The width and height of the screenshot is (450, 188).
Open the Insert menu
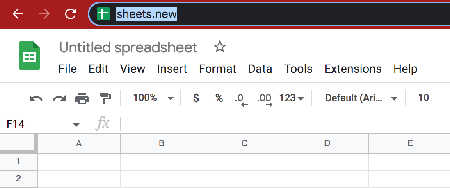coord(172,69)
